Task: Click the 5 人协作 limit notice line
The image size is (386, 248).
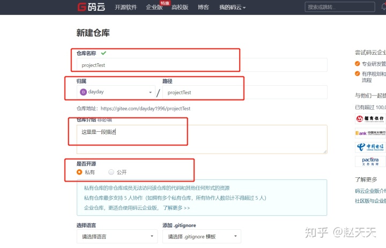Action: pyautogui.click(x=175, y=198)
